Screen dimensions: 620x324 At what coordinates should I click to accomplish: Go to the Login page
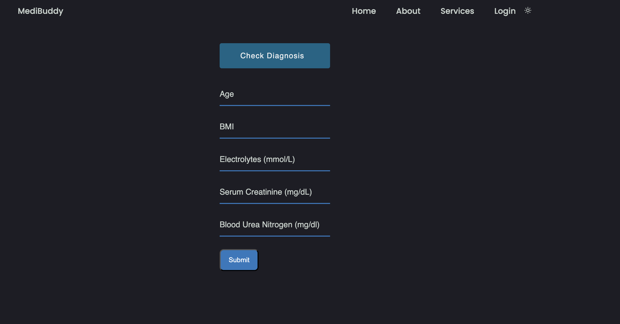click(x=505, y=11)
